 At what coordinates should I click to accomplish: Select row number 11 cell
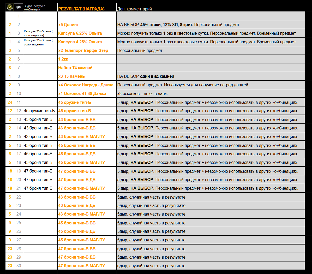point(19,103)
